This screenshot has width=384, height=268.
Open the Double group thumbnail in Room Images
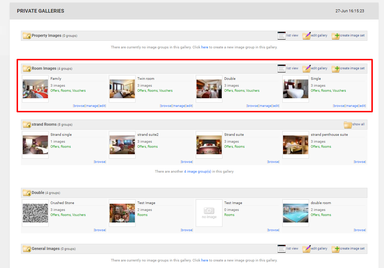pos(209,89)
